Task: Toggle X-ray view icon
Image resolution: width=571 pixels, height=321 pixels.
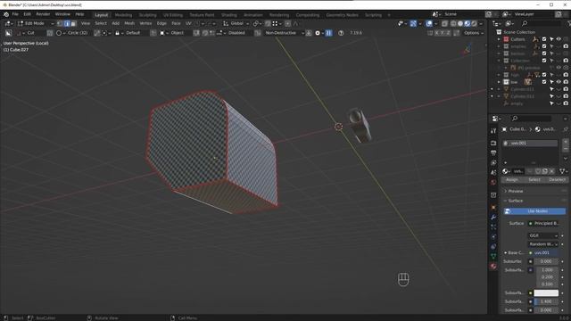Action: 444,23
